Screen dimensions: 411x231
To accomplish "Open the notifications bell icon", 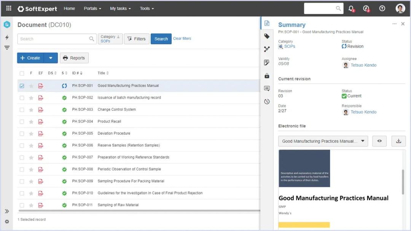I will coord(351,8).
